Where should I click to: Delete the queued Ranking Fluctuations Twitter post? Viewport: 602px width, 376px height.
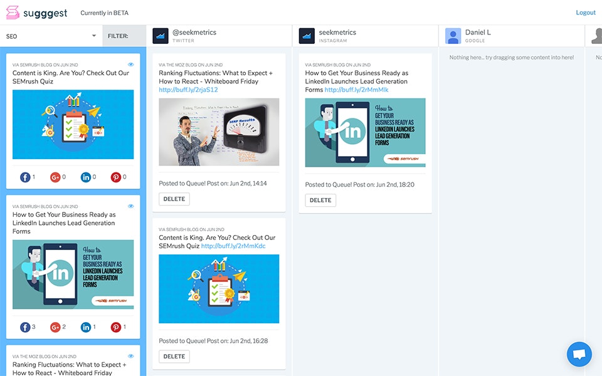coord(174,199)
